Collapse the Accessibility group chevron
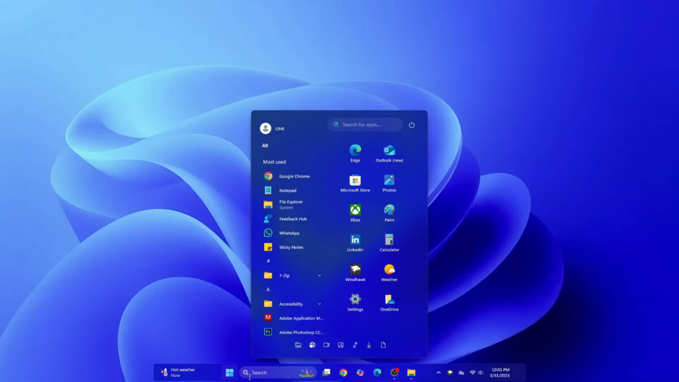Viewport: 679px width, 382px height. pyautogui.click(x=319, y=304)
